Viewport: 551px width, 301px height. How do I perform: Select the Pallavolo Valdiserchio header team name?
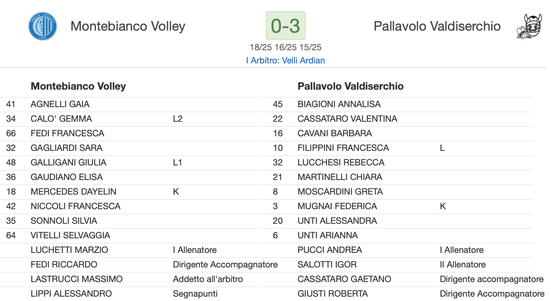tap(437, 26)
